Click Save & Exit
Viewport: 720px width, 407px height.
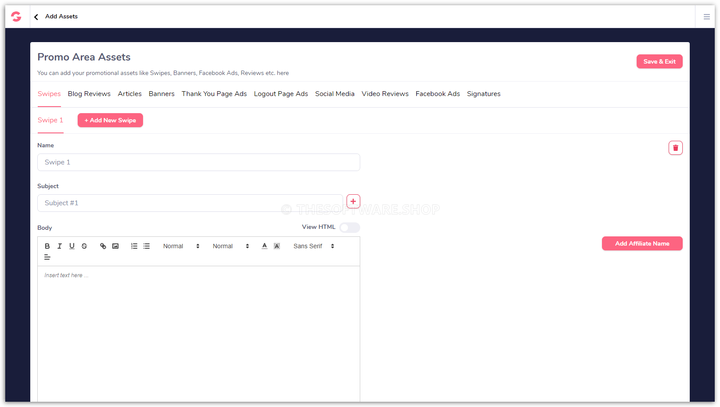click(x=659, y=61)
